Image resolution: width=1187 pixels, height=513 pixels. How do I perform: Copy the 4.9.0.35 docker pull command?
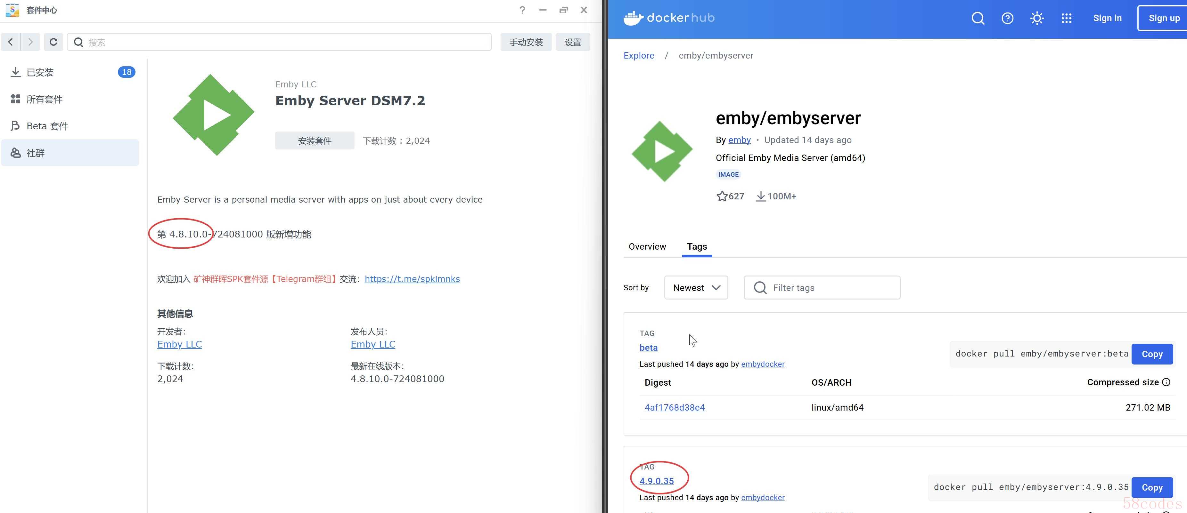click(1152, 487)
